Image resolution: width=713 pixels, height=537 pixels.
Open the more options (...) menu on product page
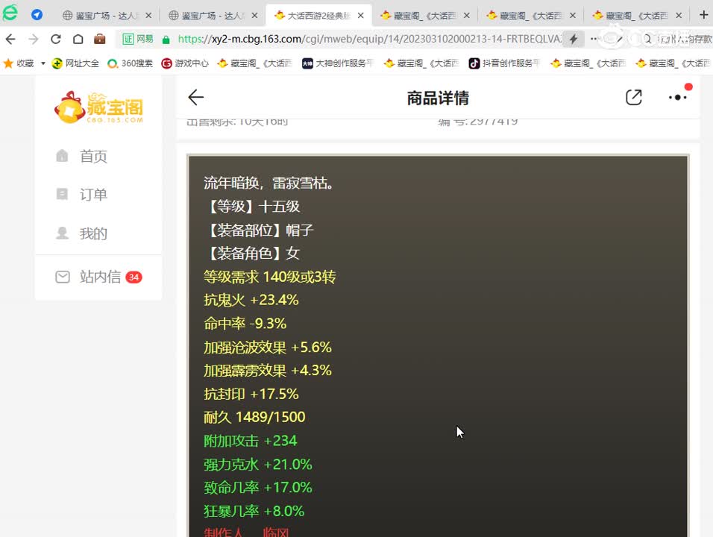coord(677,97)
